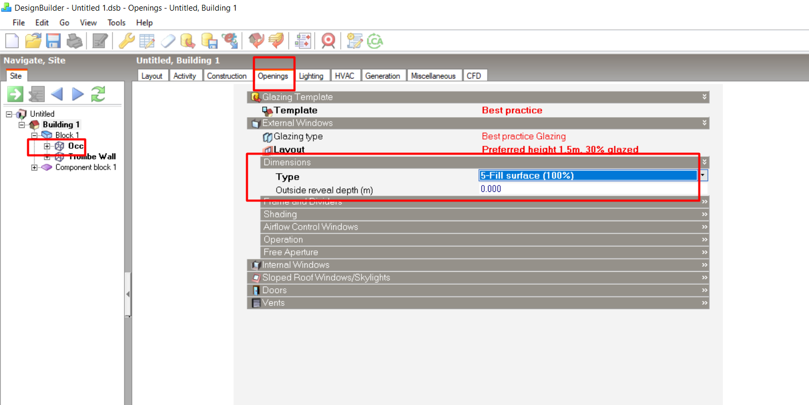
Task: Click the navigator panel collapse handle
Action: (x=128, y=295)
